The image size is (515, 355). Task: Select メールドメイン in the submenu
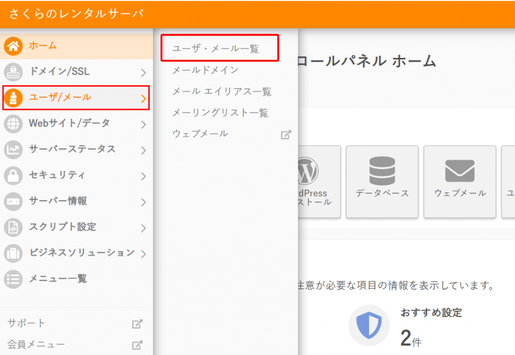205,70
